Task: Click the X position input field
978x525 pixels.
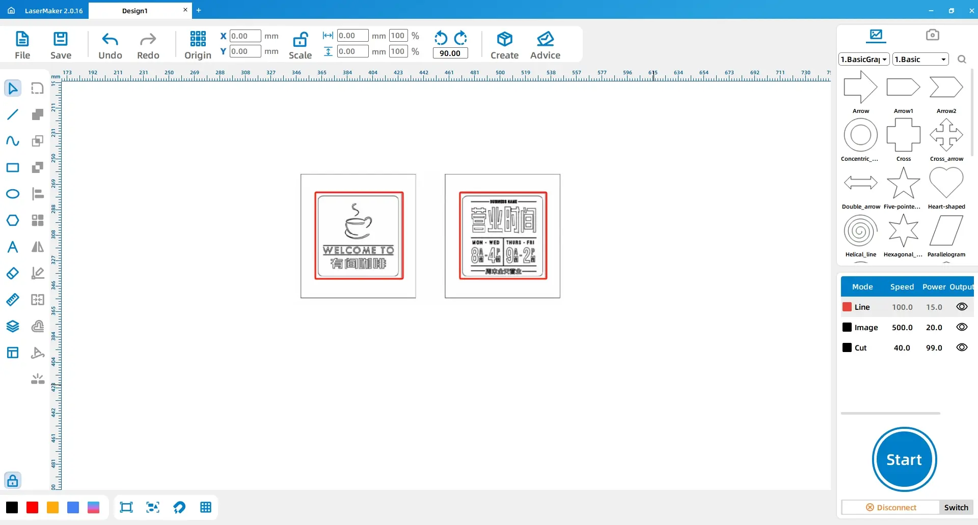Action: 245,36
